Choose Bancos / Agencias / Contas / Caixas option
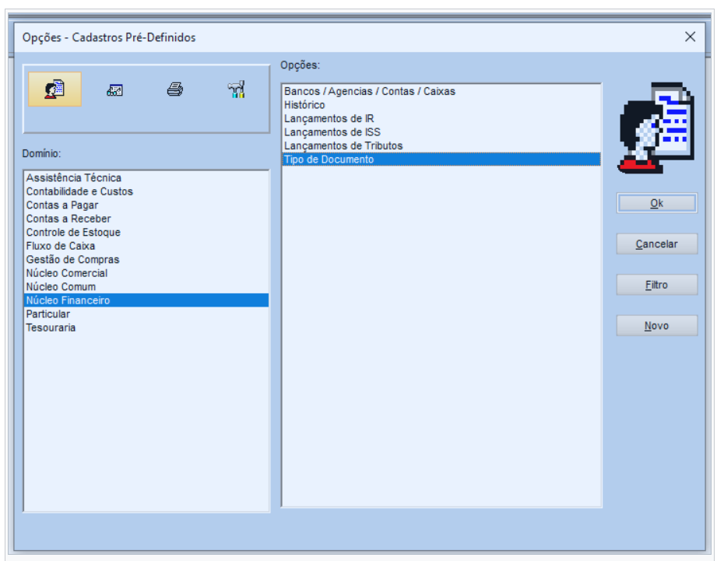This screenshot has height=561, width=717. pyautogui.click(x=441, y=91)
